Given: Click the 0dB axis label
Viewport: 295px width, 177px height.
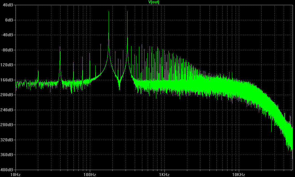Looking at the screenshot, I should point(9,20).
